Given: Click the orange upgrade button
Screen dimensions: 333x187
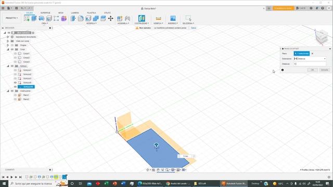Looking at the screenshot, I should tap(283, 8).
